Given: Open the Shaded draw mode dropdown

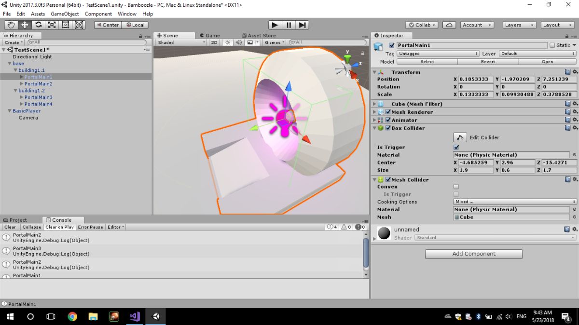Looking at the screenshot, I should tap(181, 42).
